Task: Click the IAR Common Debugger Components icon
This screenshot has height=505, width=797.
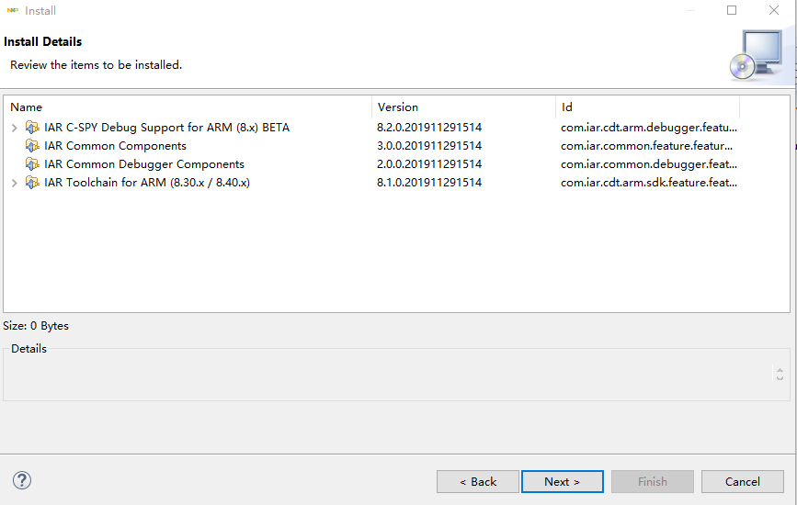Action: point(32,164)
